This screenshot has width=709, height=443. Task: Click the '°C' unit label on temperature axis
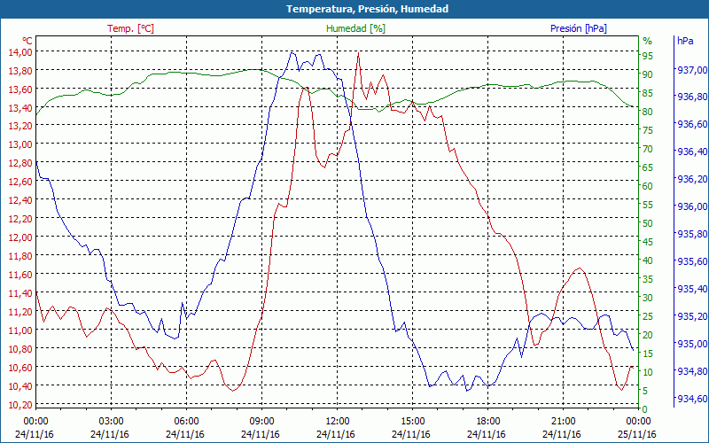pos(27,41)
